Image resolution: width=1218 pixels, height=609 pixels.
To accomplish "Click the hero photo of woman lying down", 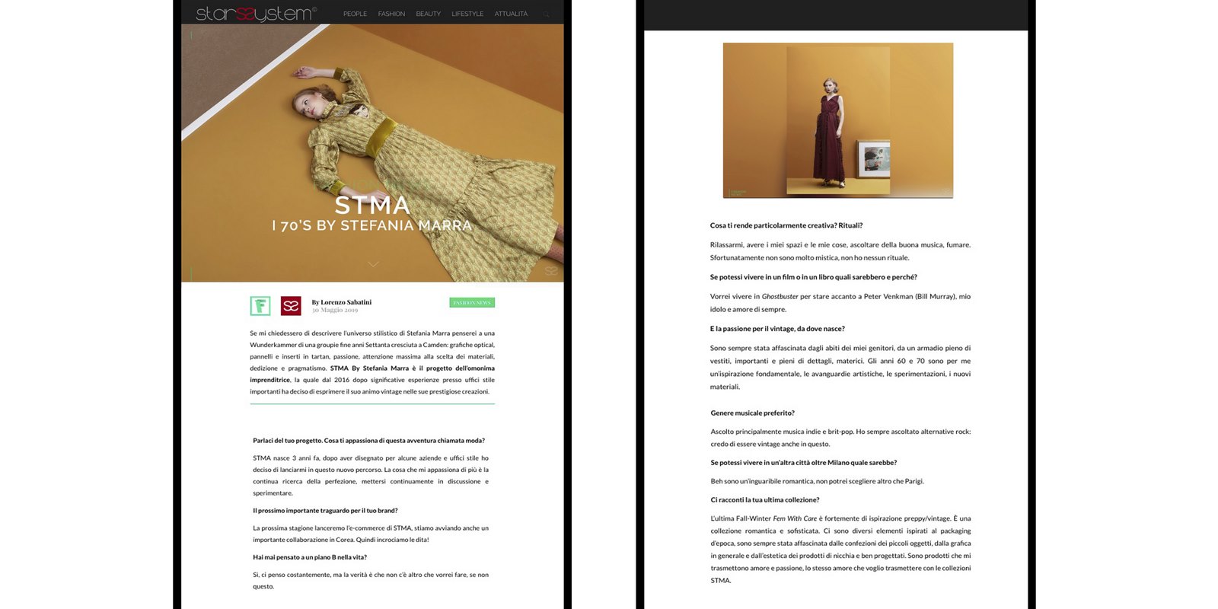I will [x=372, y=152].
